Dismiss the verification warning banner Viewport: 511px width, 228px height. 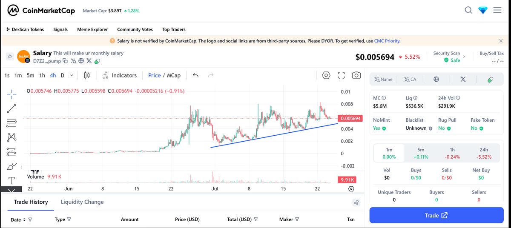pyautogui.click(x=501, y=41)
